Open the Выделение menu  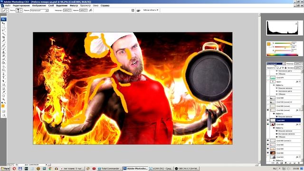coord(62,6)
